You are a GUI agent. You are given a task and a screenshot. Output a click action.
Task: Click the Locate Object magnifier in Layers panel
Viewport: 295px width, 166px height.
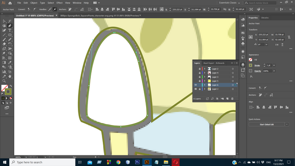pyautogui.click(x=212, y=99)
